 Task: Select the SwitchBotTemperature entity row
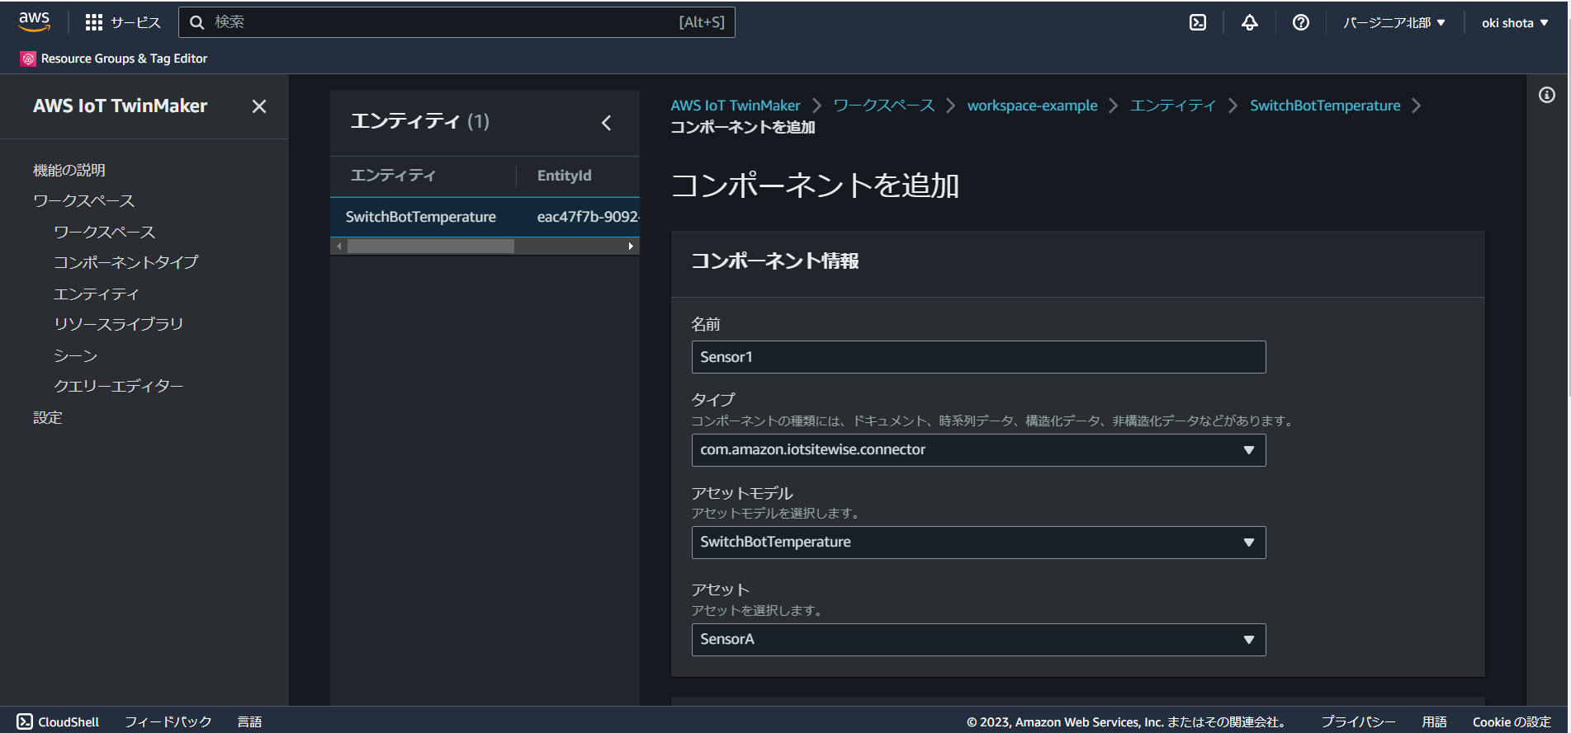click(485, 217)
